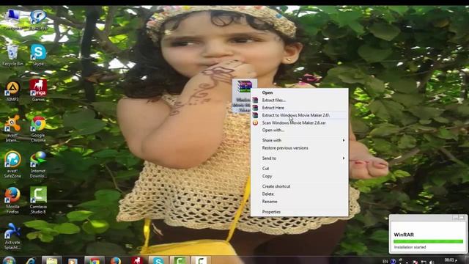
Task: Open the Zynga Games desktop shortcut
Action: click(x=38, y=91)
